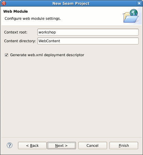
Task: Click the Content directory: label
Action: [x=20, y=41]
